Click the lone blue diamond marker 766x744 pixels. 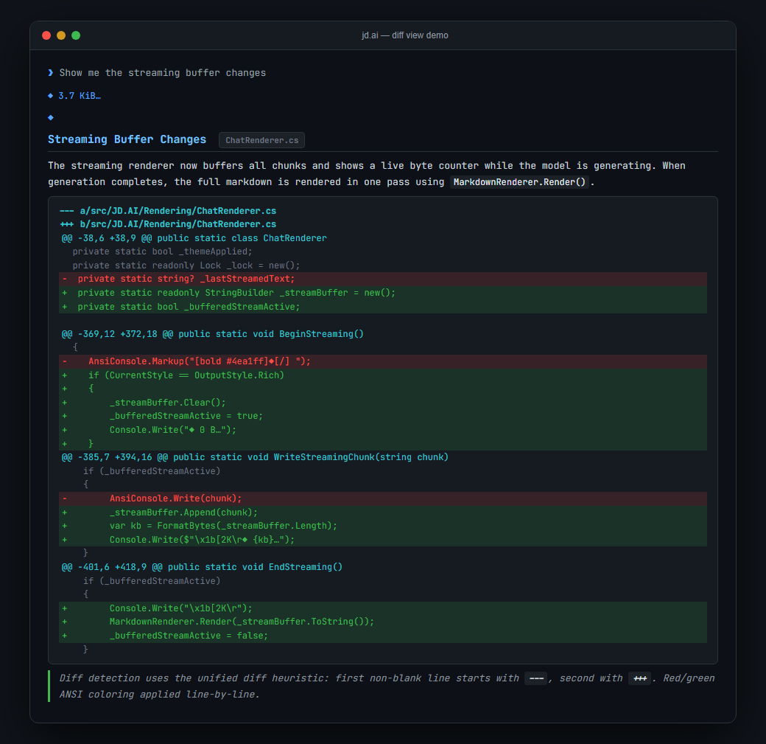pyautogui.click(x=50, y=117)
